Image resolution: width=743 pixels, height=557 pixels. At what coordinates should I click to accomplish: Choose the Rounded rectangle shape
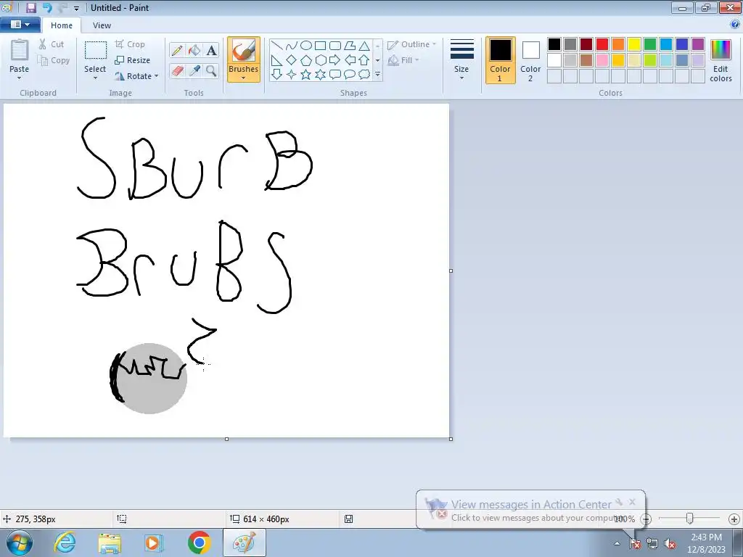(x=335, y=46)
